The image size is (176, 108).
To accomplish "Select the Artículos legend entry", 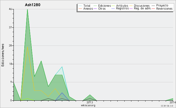I will tap(122, 6).
